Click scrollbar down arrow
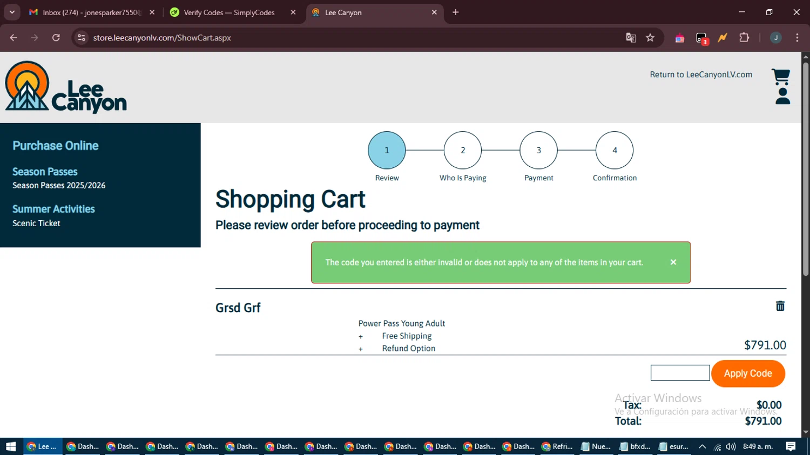 point(806,432)
